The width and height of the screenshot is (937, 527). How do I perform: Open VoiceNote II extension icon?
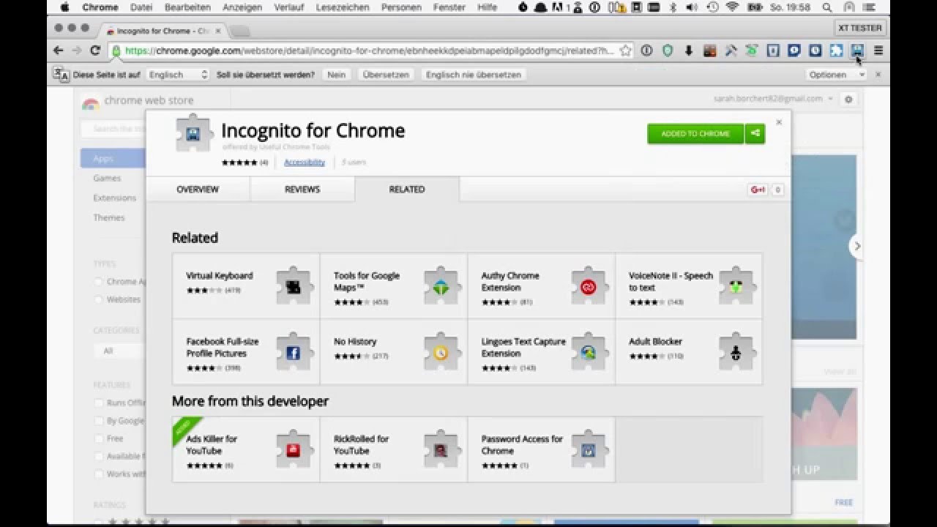(x=736, y=285)
